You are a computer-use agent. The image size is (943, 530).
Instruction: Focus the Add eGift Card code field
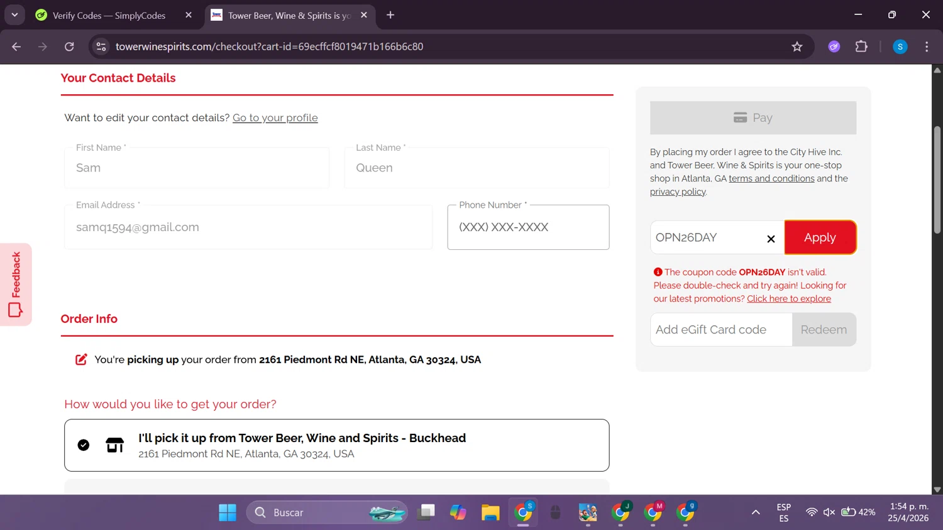pyautogui.click(x=721, y=330)
